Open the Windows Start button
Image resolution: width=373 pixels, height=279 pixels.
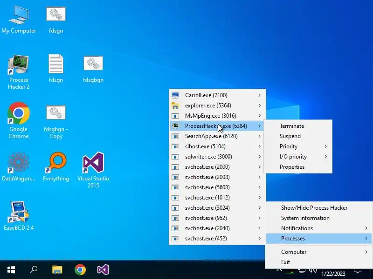tap(11, 270)
